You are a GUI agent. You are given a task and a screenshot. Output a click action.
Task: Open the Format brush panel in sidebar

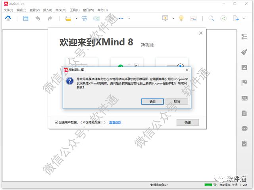(x=244, y=52)
